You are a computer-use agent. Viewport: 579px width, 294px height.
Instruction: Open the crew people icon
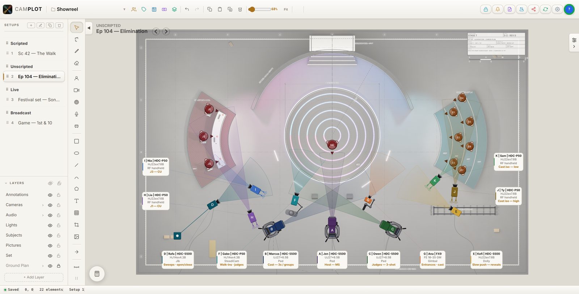[x=134, y=9]
